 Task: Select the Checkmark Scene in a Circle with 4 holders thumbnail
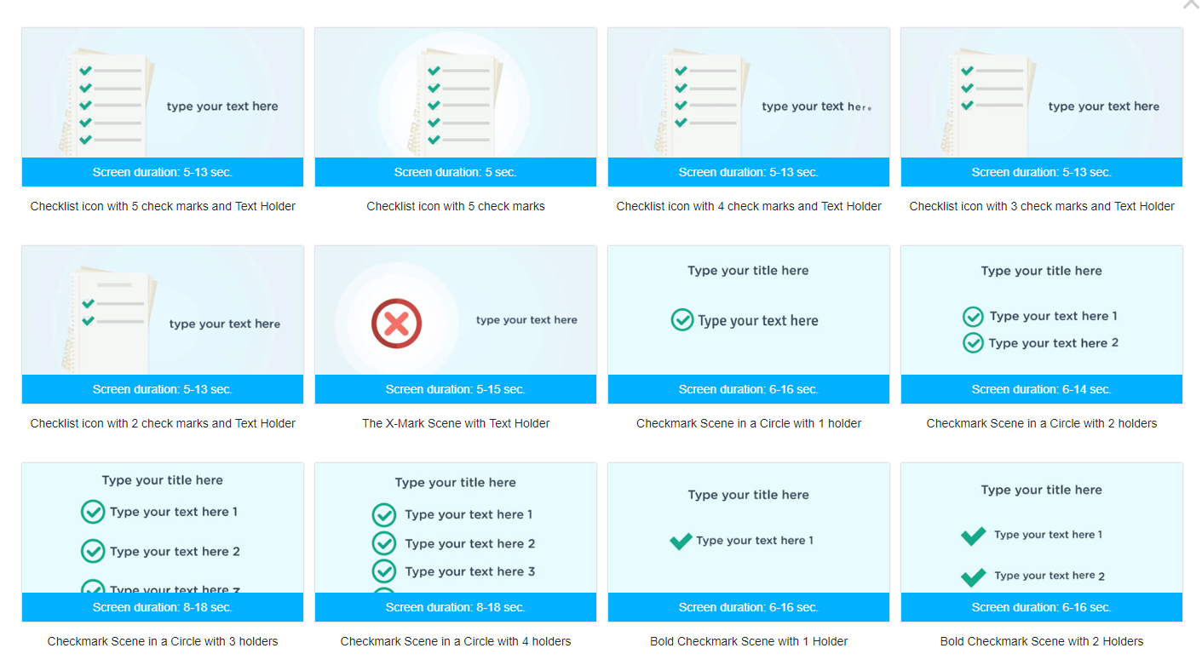(x=456, y=528)
